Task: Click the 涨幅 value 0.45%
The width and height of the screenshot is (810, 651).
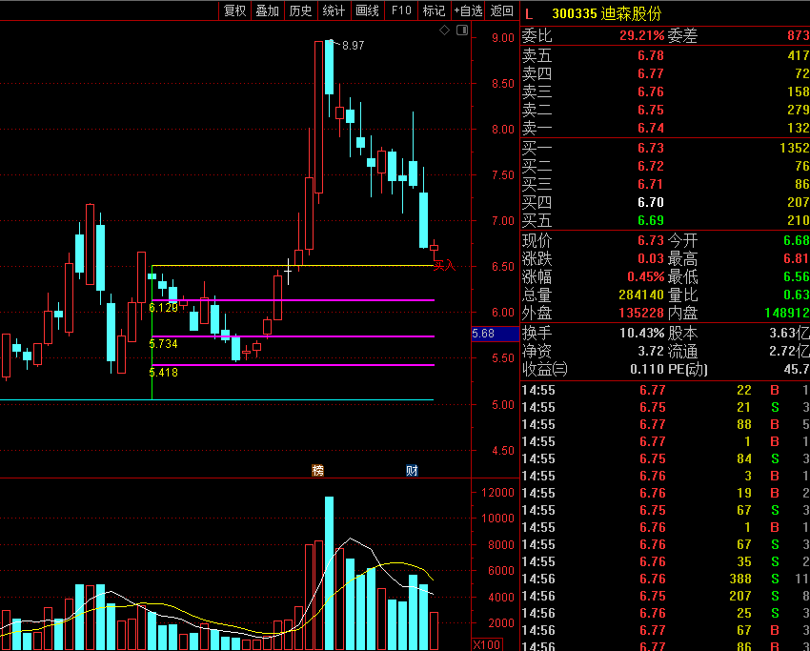Action: pos(646,277)
